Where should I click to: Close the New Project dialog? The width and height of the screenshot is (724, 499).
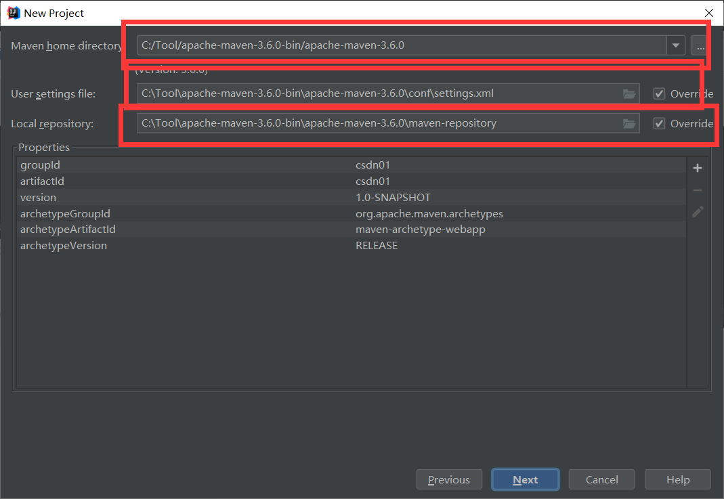click(709, 13)
